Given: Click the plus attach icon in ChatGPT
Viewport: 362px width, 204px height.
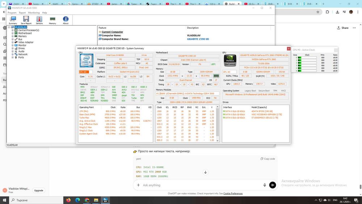Looking at the screenshot, I should tap(138, 185).
